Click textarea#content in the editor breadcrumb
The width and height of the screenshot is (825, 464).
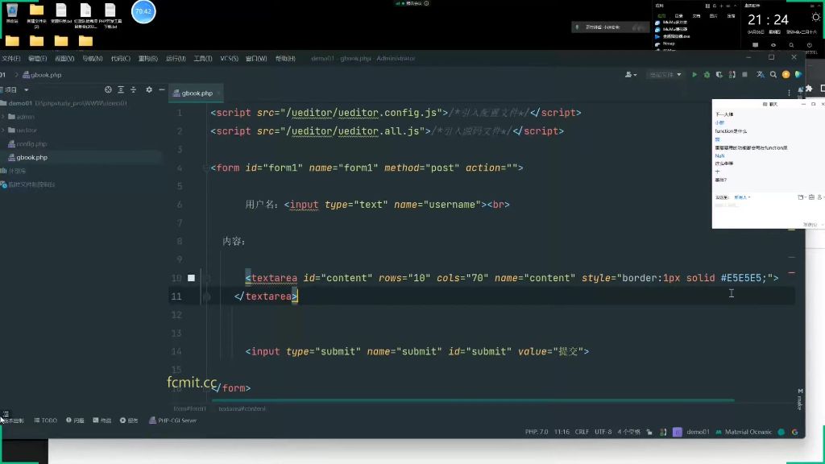pos(242,408)
